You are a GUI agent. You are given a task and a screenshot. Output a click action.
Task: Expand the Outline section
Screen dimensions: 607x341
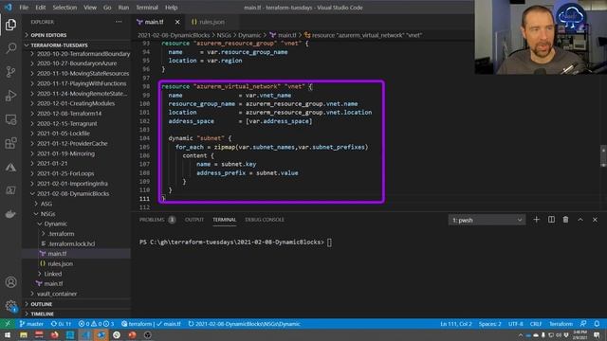click(x=77, y=304)
